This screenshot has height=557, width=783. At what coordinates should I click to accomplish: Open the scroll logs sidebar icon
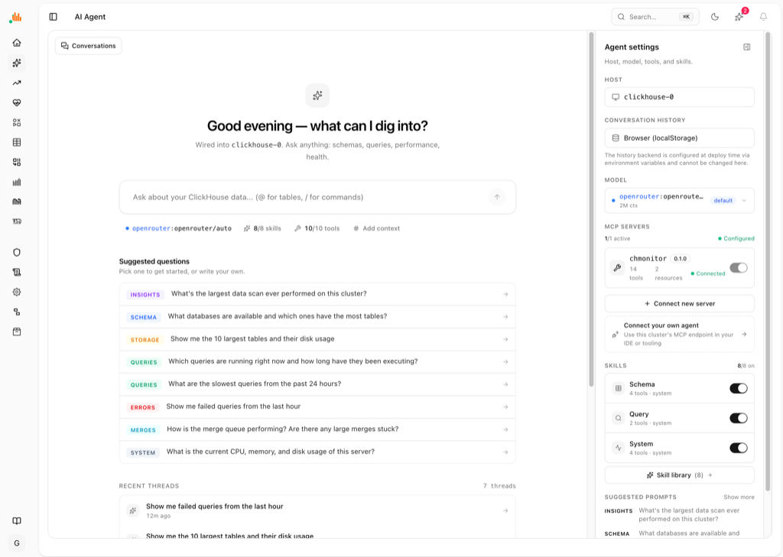click(17, 273)
